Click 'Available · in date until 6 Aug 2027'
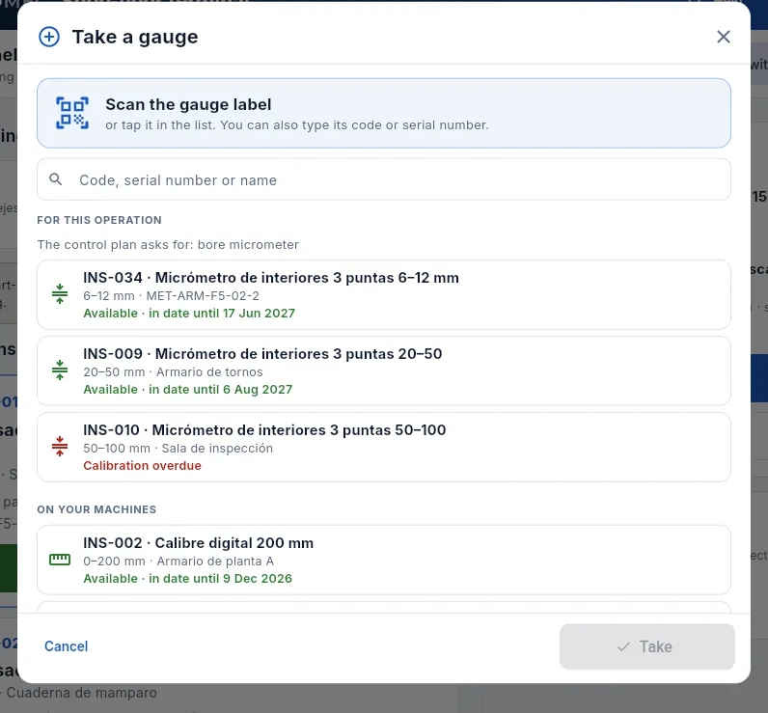Image resolution: width=768 pixels, height=713 pixels. [x=187, y=390]
